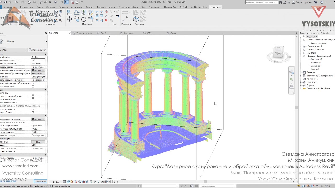The height and width of the screenshot is (188, 335).
Task: Open the Архитектура ribbon tab
Action: coord(10,7)
